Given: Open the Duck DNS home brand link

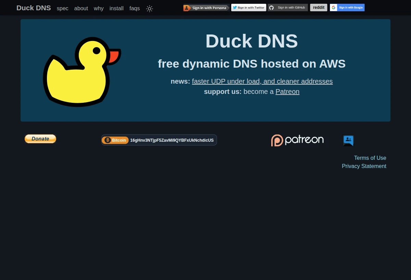Looking at the screenshot, I should point(34,8).
